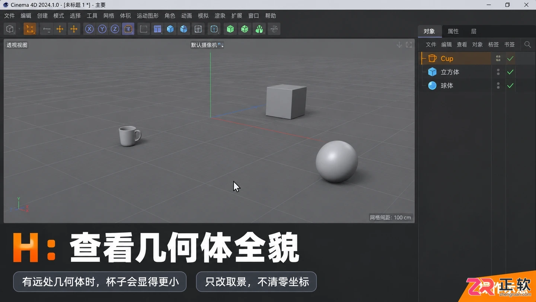Click visibility dots for 立方体 object
This screenshot has width=536, height=302.
click(498, 72)
